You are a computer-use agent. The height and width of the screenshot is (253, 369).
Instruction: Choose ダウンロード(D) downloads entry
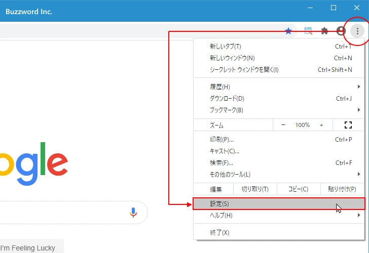tap(279, 99)
